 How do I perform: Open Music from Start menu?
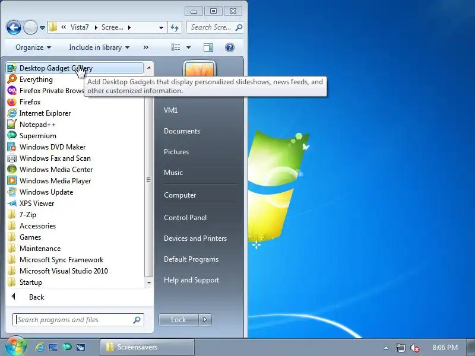(x=173, y=173)
